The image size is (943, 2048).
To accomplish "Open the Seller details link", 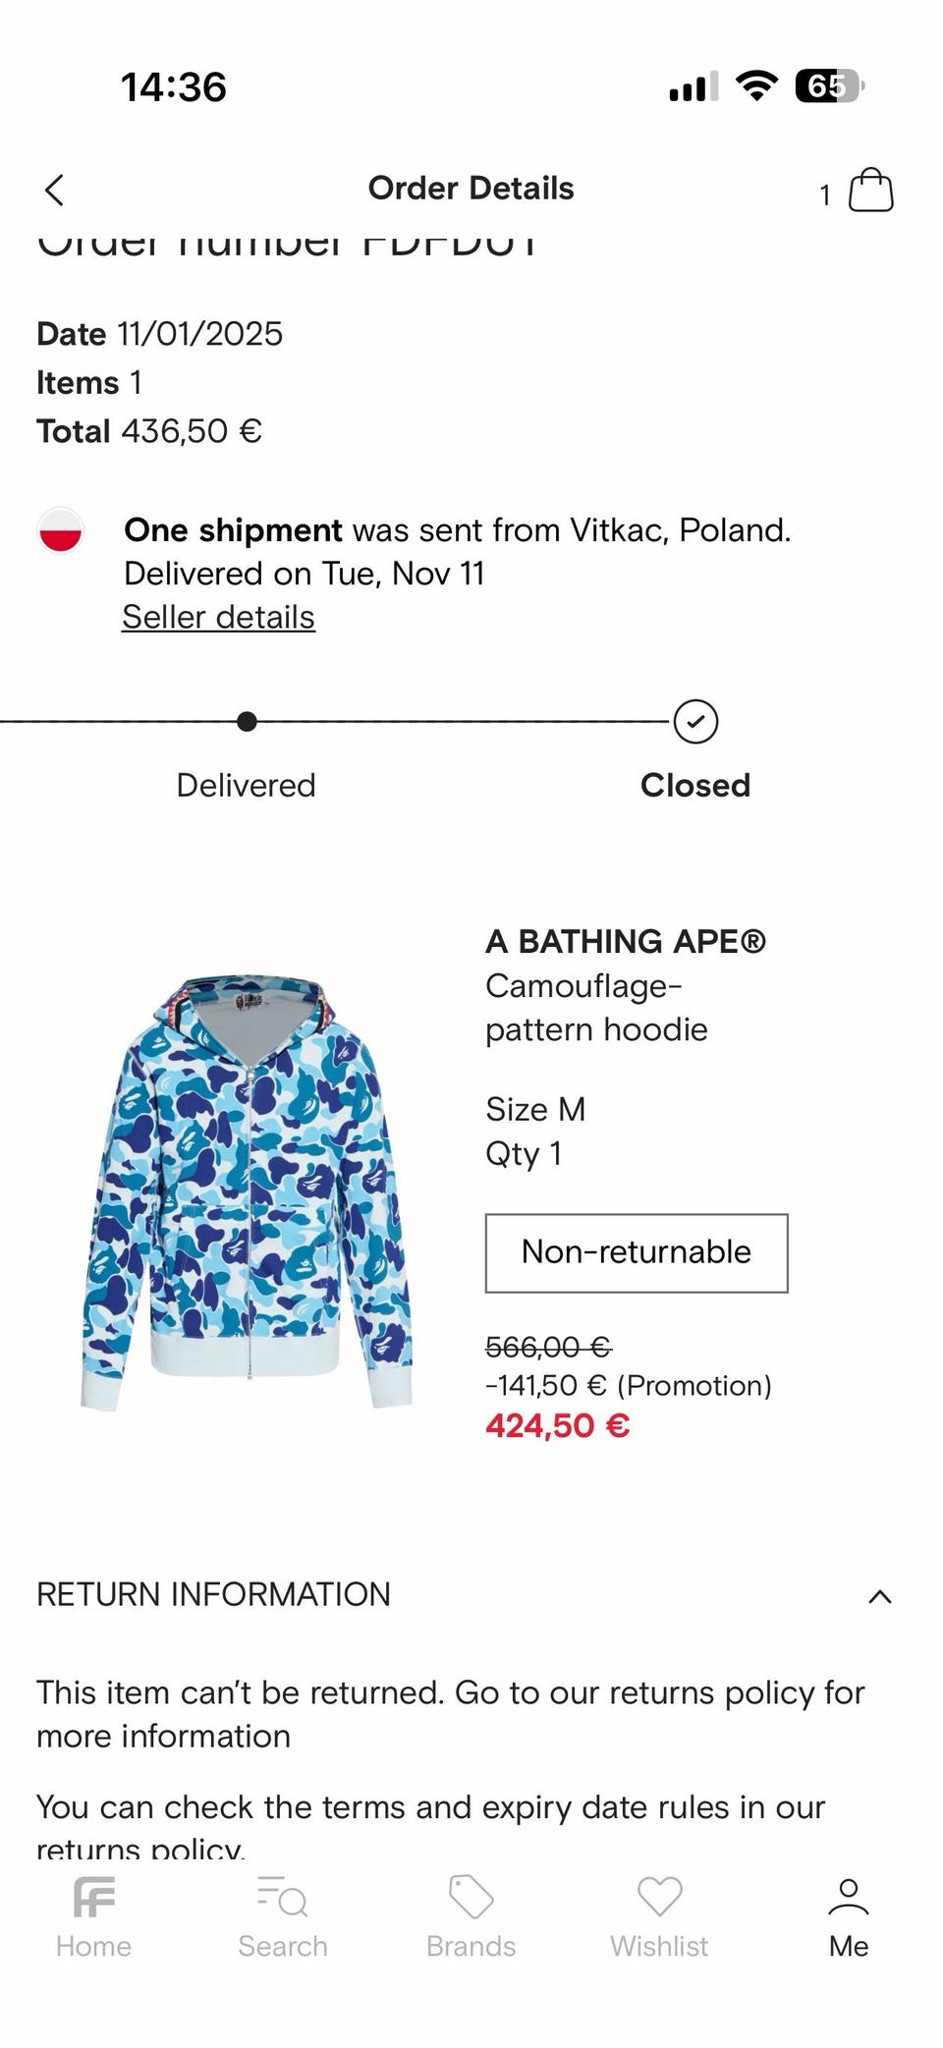I will 219,618.
